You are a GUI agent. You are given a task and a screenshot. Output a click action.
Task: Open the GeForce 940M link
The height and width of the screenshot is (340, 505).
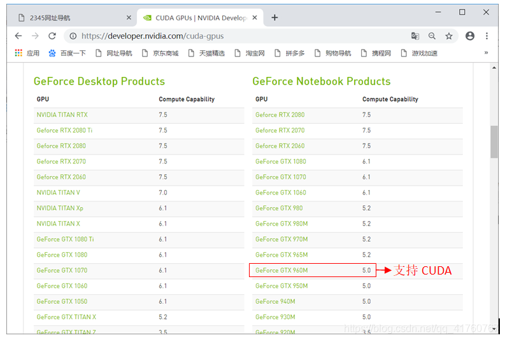coord(275,301)
